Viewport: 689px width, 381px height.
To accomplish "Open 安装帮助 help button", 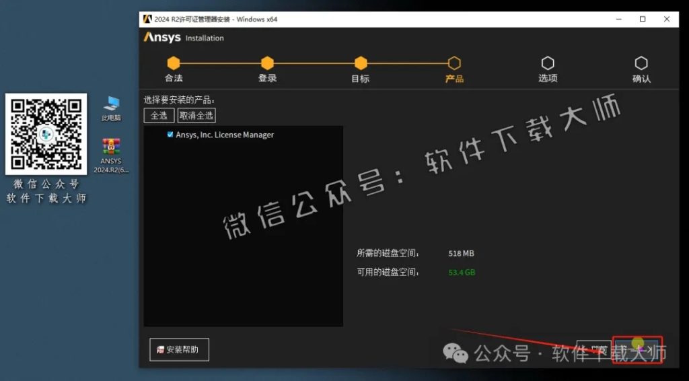I will 179,350.
